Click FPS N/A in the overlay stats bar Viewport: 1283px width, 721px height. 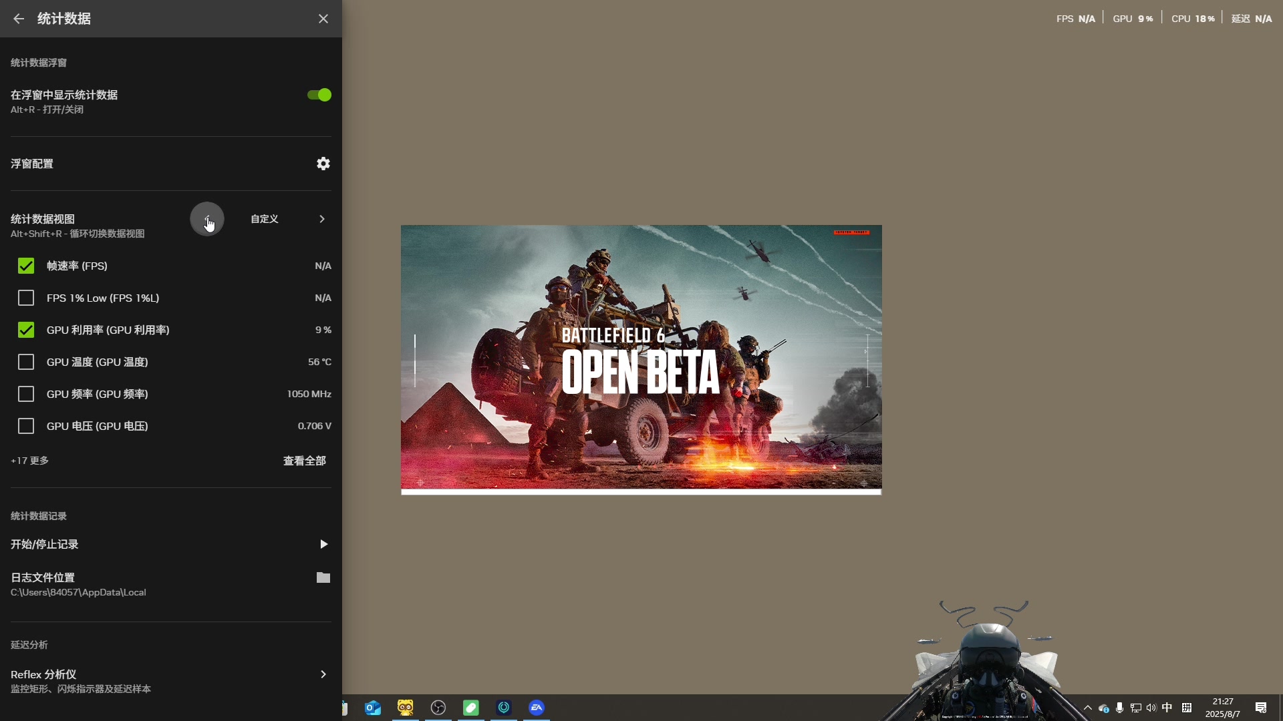tap(1076, 19)
